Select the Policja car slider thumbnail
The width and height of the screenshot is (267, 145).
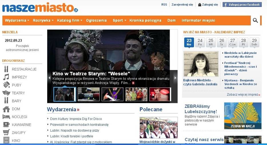(x=88, y=94)
